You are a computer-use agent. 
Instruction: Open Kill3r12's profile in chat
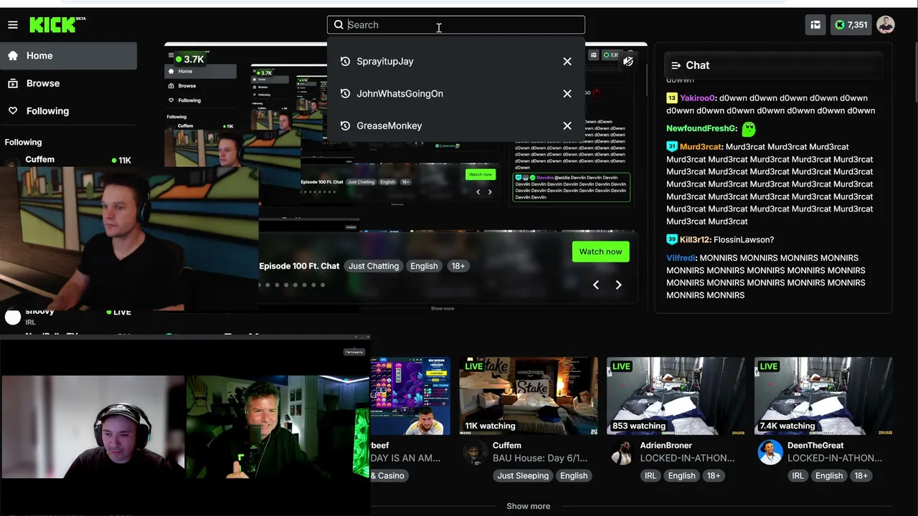(x=694, y=240)
